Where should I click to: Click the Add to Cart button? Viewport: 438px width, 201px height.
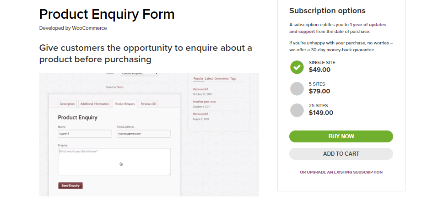(x=341, y=154)
